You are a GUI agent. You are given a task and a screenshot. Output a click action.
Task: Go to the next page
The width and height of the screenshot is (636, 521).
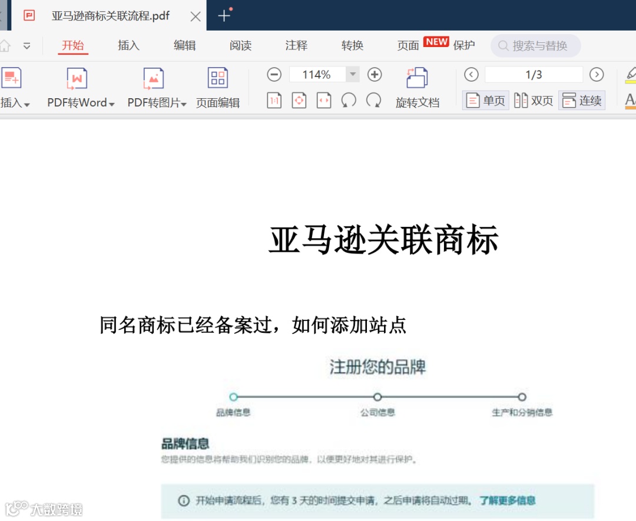pos(597,75)
